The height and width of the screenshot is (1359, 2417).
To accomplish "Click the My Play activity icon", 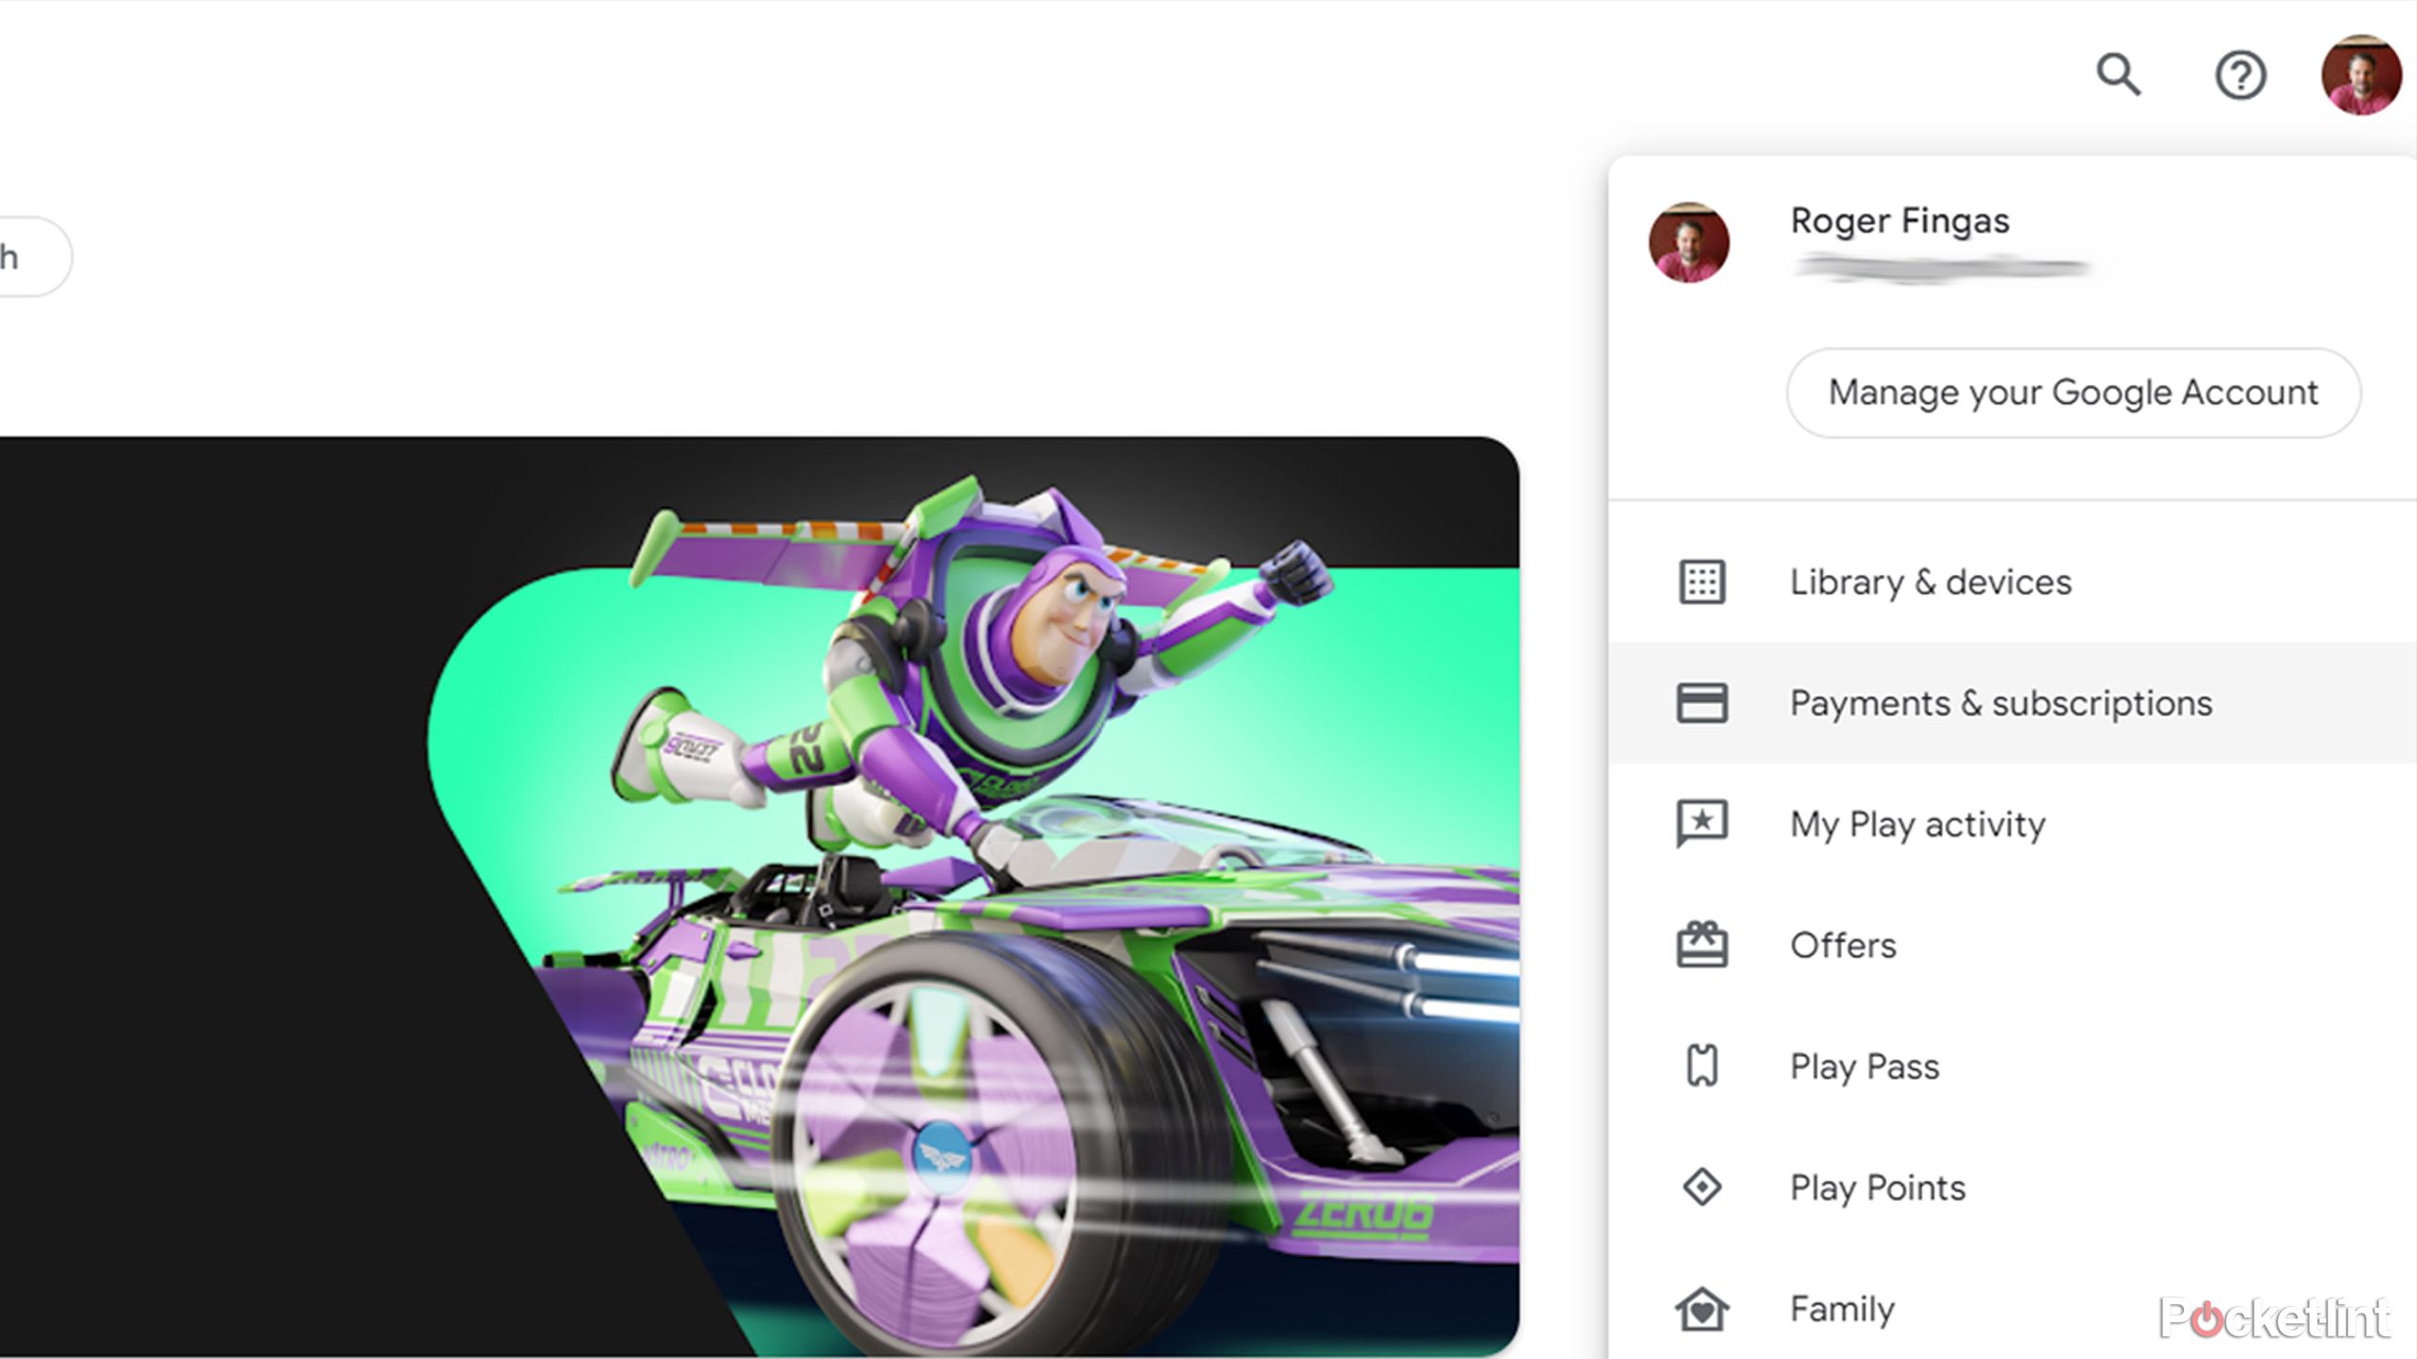I will pos(1701,821).
